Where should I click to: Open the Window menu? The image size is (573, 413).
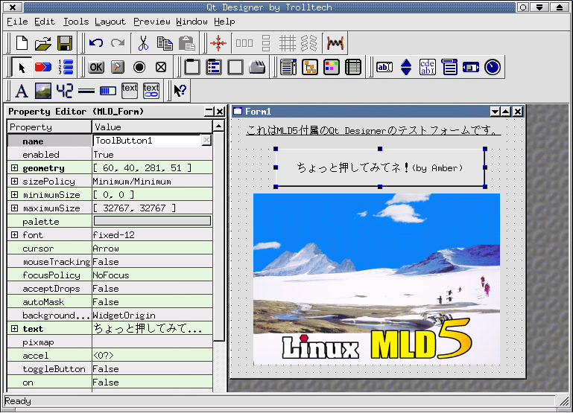pyautogui.click(x=191, y=22)
